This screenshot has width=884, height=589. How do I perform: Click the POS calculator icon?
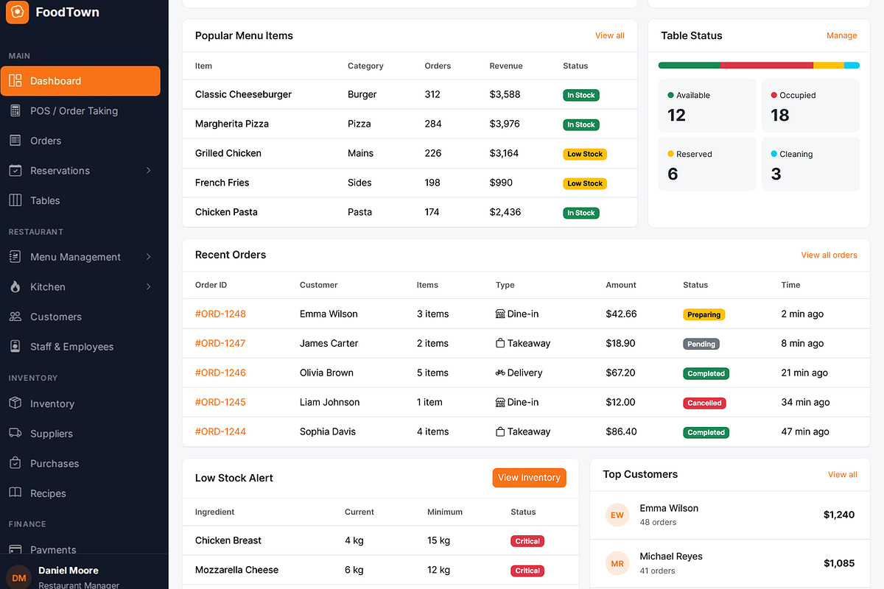click(15, 110)
